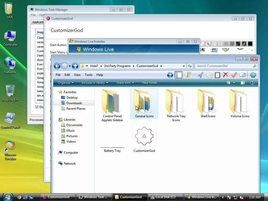Screen dimensions: 268x201
Task: Click the Back arrow in Explorer
Action: coord(57,66)
